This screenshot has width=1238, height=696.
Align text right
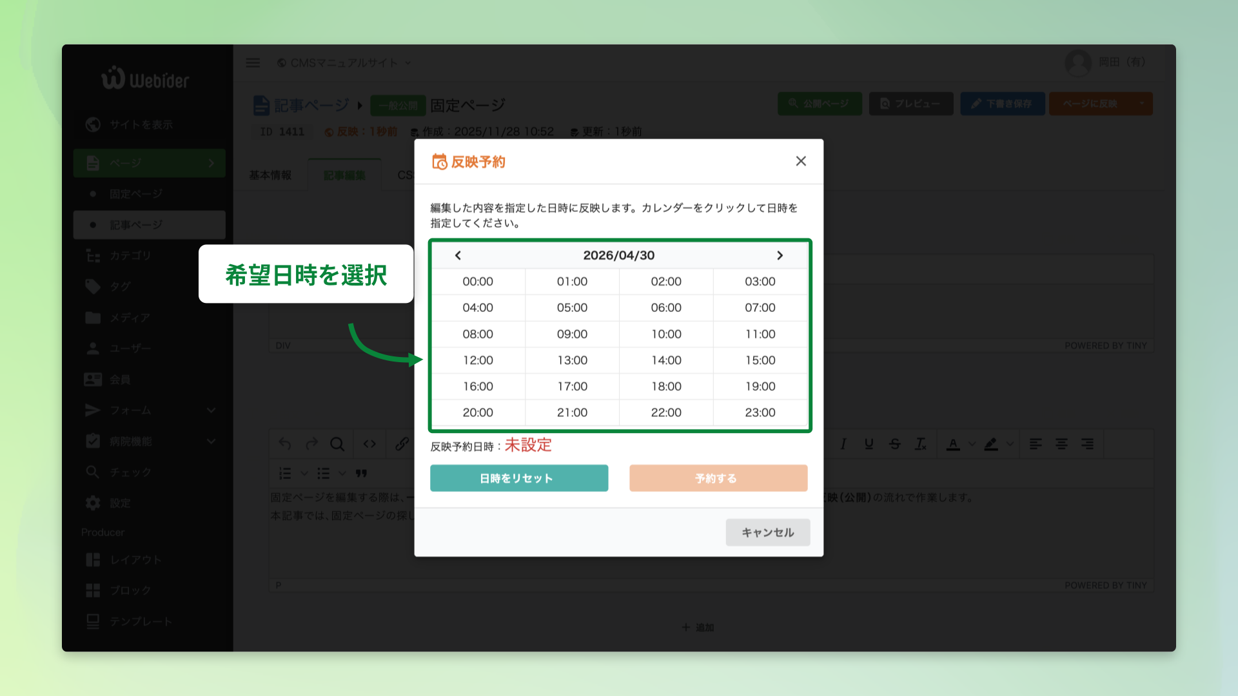[x=1087, y=444]
